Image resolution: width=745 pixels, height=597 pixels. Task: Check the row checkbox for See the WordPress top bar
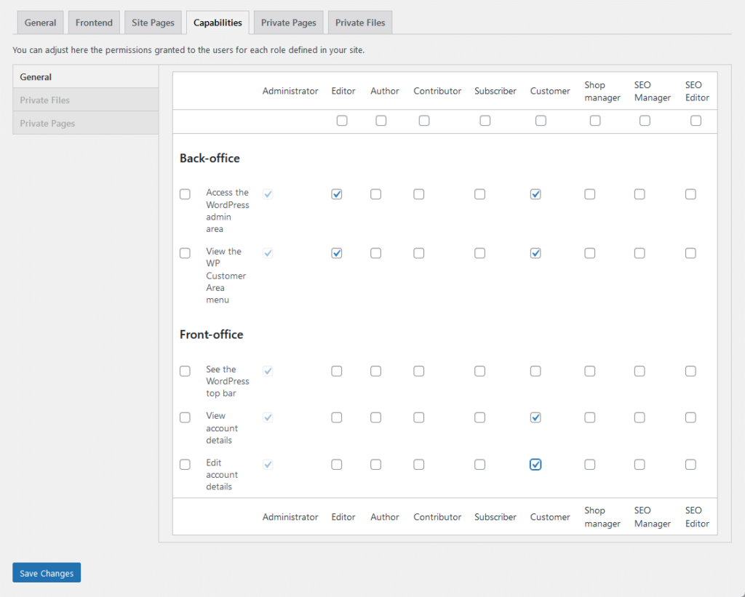pos(185,371)
